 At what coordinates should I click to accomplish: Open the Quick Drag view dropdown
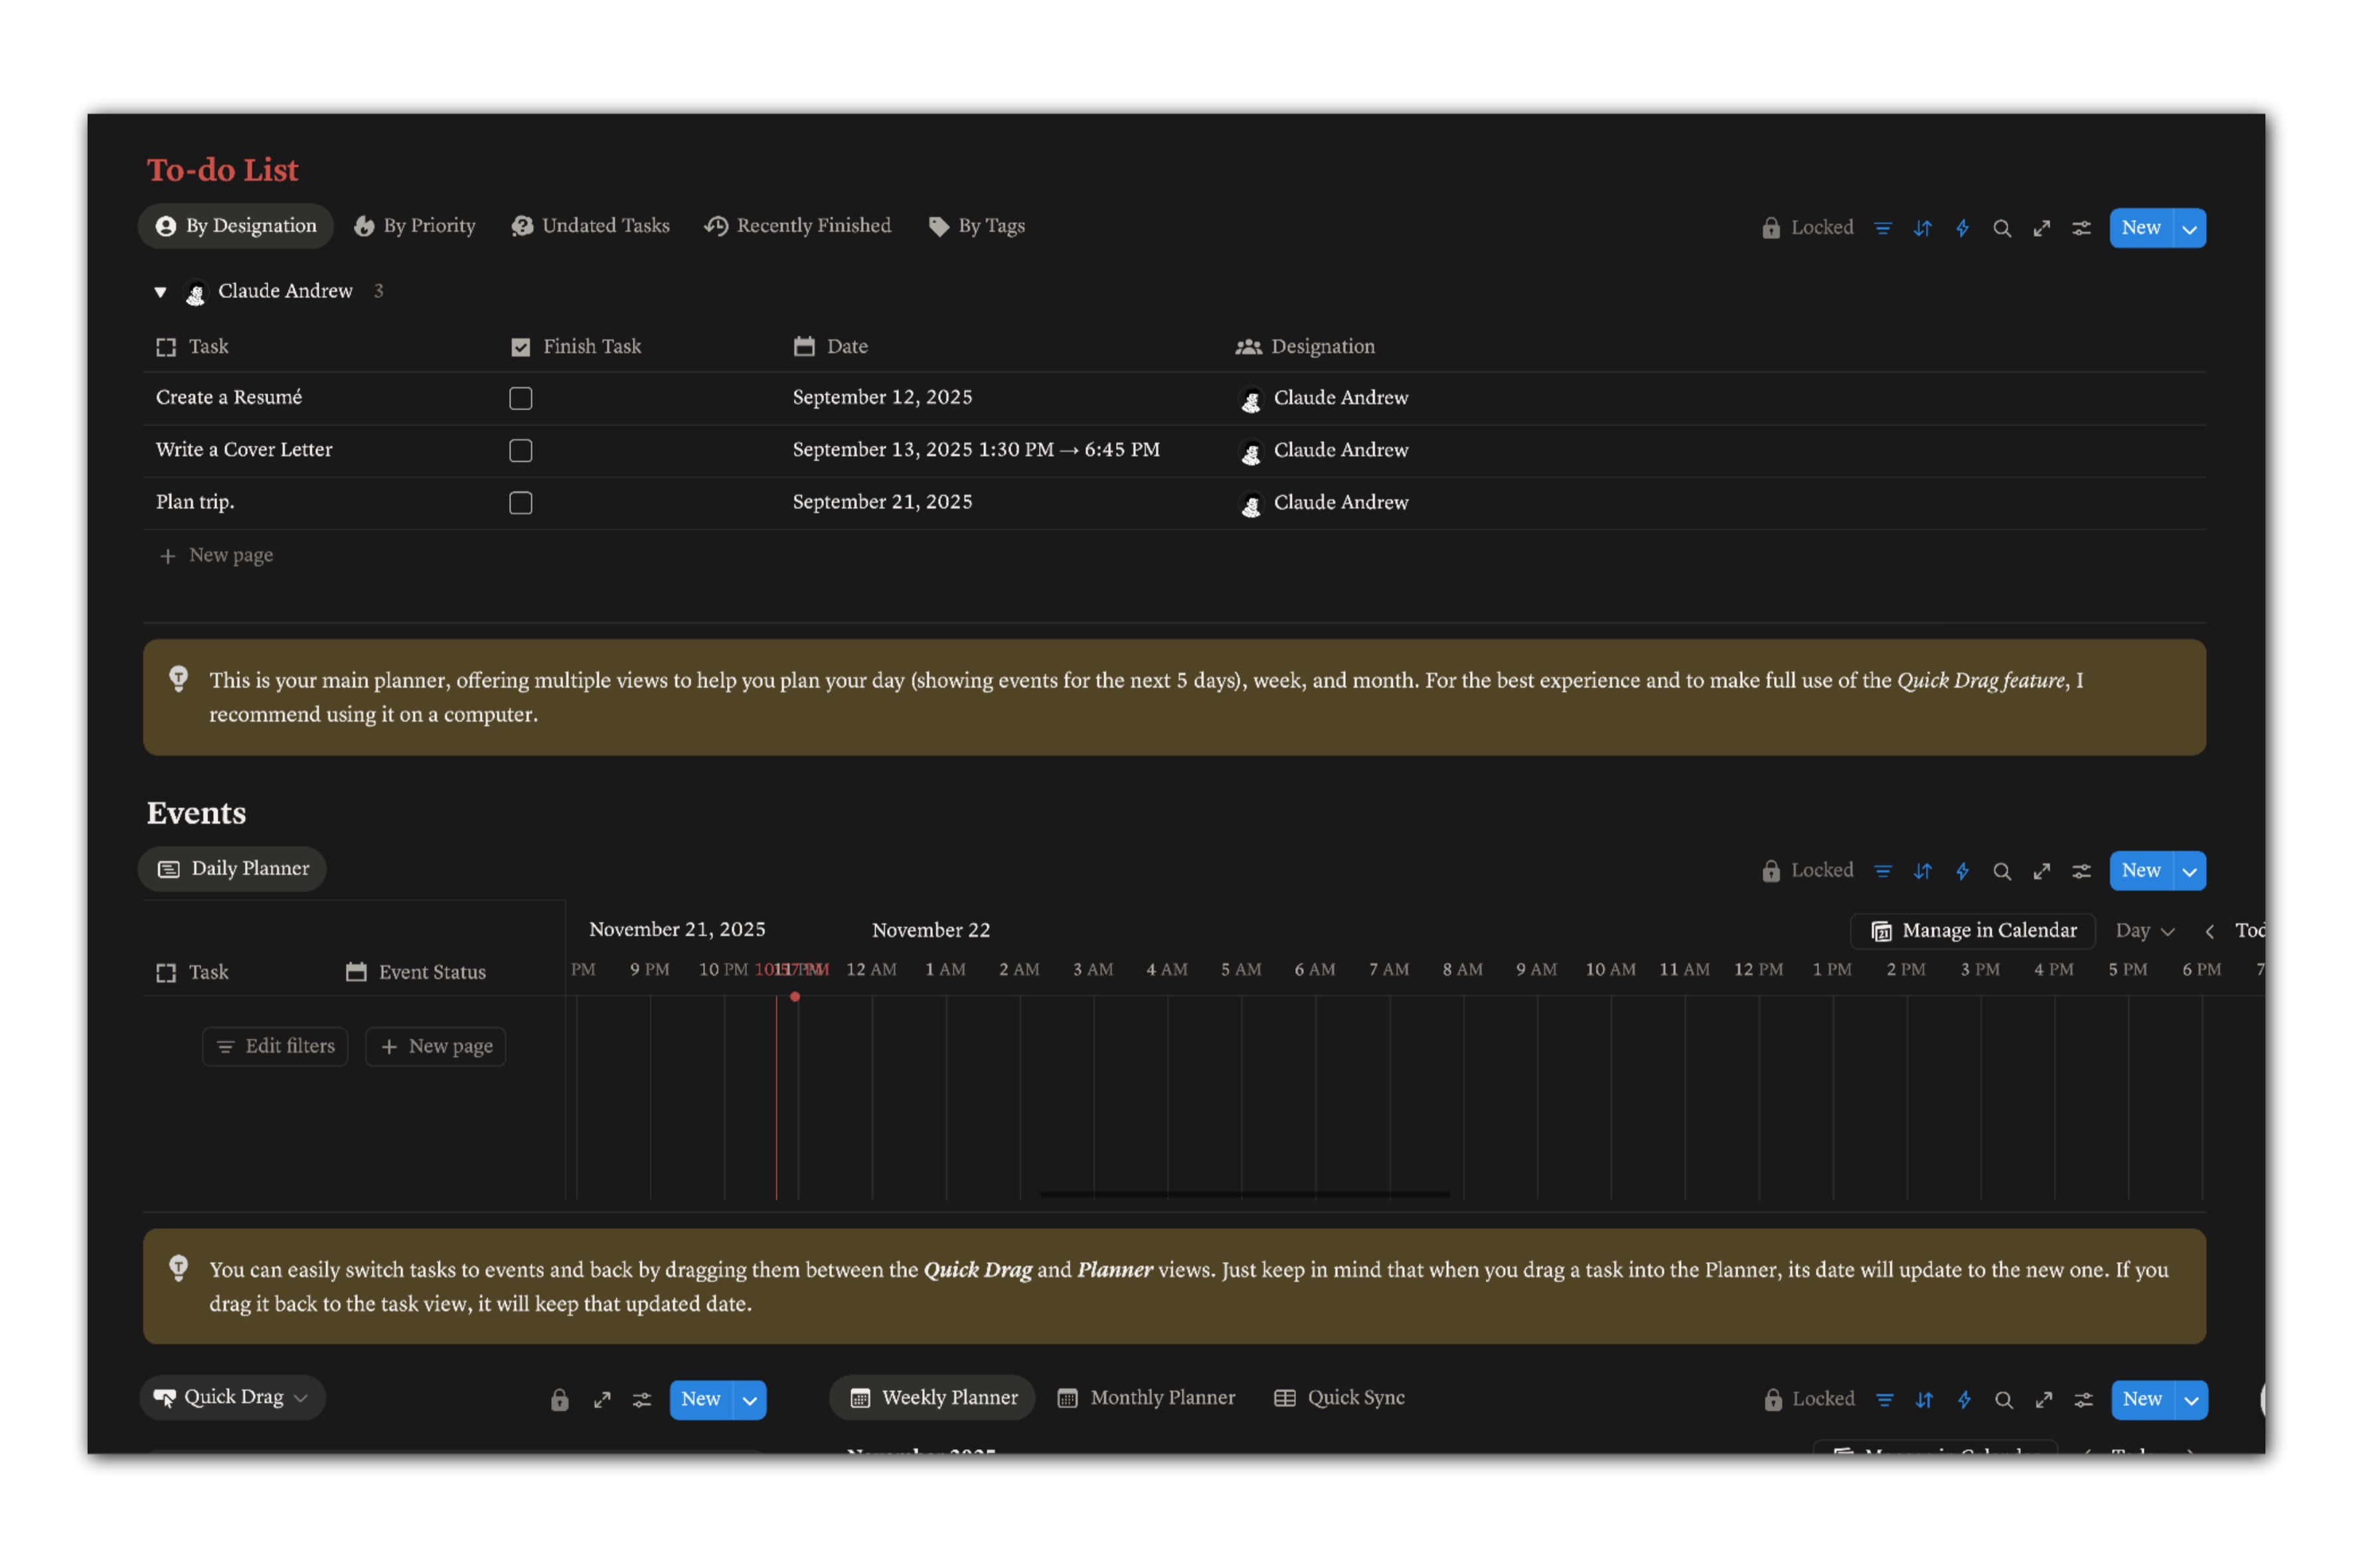click(232, 1397)
